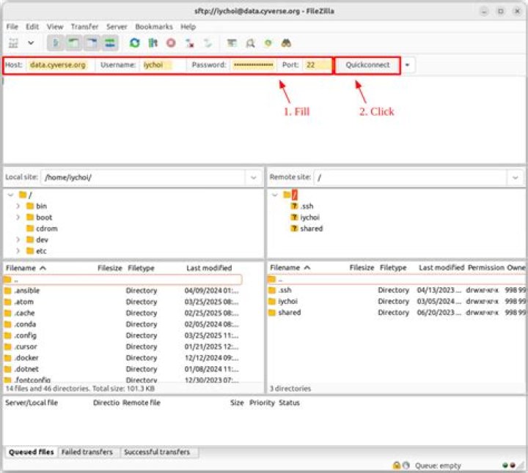Open the Quickconnect history dropdown
The height and width of the screenshot is (473, 528).
(x=408, y=65)
